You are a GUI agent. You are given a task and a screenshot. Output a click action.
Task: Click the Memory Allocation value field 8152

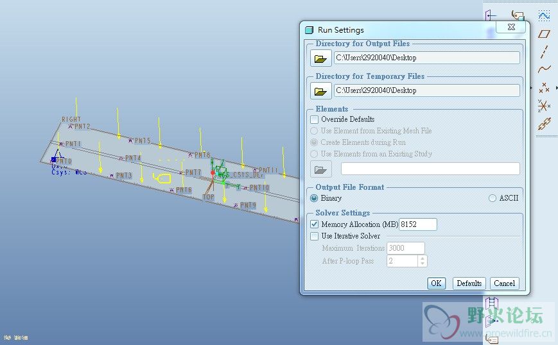click(418, 224)
